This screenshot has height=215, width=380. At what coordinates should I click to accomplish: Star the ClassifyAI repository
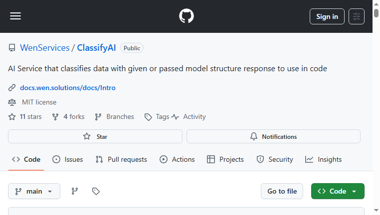tap(95, 136)
